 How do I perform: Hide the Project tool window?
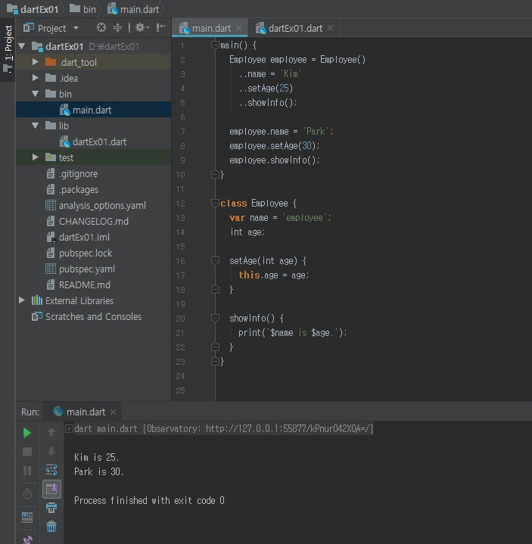coord(160,27)
